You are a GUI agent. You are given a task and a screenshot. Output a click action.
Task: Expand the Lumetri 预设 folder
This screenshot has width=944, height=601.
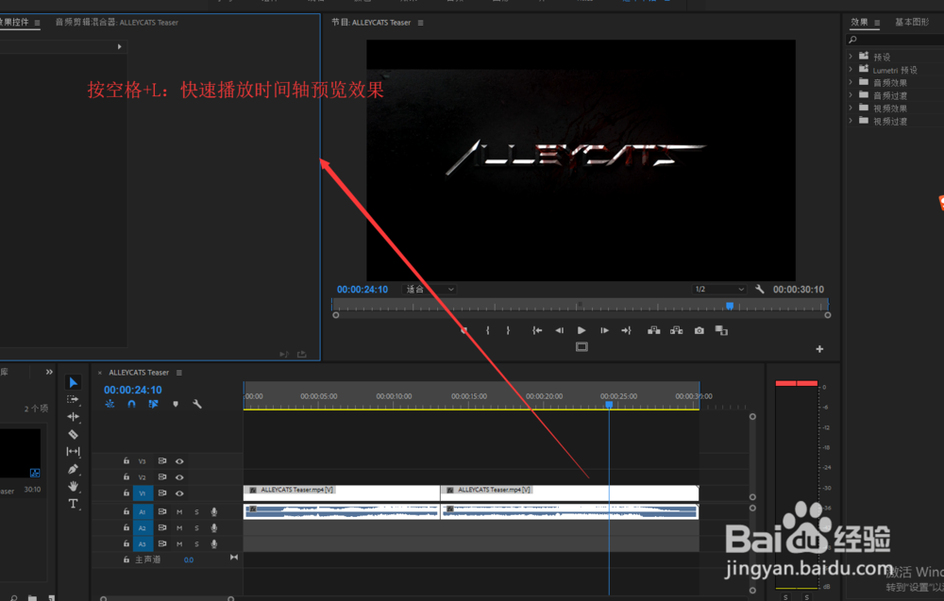point(851,69)
